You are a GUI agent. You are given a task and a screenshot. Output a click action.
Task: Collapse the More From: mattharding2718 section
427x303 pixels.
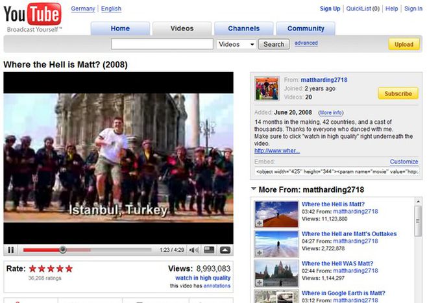point(254,189)
